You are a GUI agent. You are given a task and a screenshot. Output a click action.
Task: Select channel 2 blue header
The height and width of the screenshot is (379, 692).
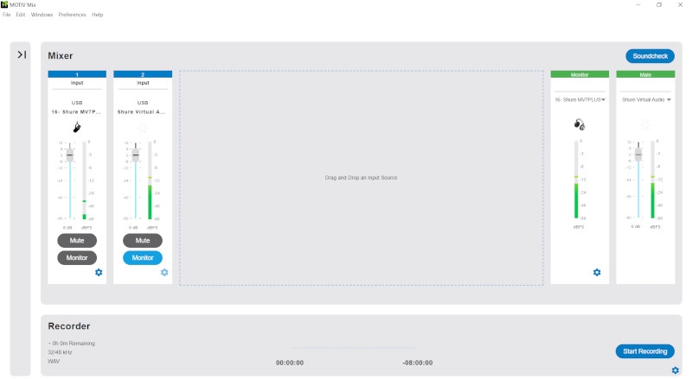(143, 74)
